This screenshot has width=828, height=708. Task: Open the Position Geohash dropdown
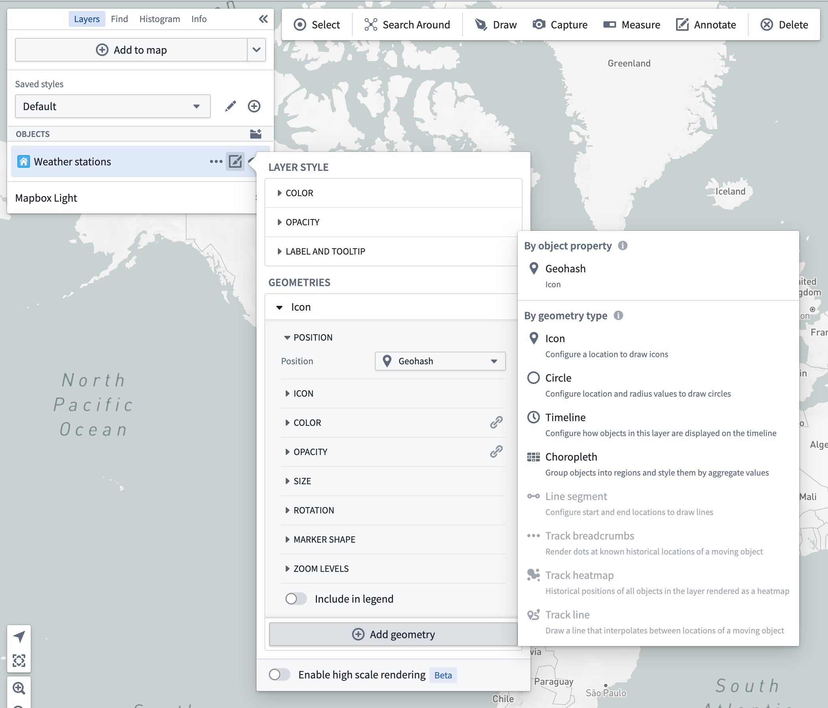click(439, 360)
